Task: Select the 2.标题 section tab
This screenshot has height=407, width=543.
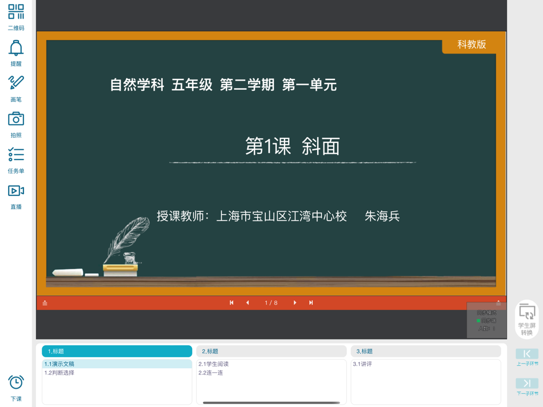Action: tap(271, 351)
